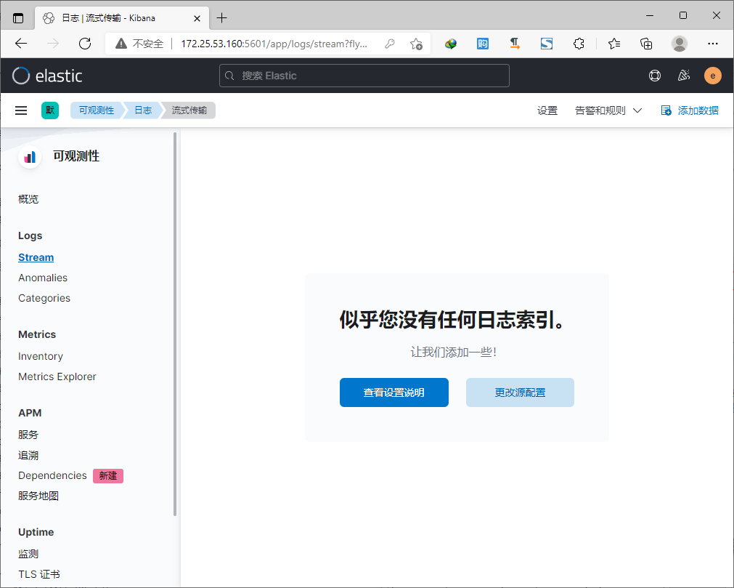Click the 流式传输 breadcrumb

click(189, 110)
